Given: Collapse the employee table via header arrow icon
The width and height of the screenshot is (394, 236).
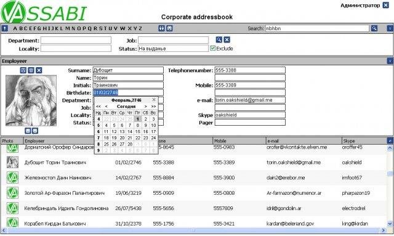Looking at the screenshot, I should tap(390, 140).
